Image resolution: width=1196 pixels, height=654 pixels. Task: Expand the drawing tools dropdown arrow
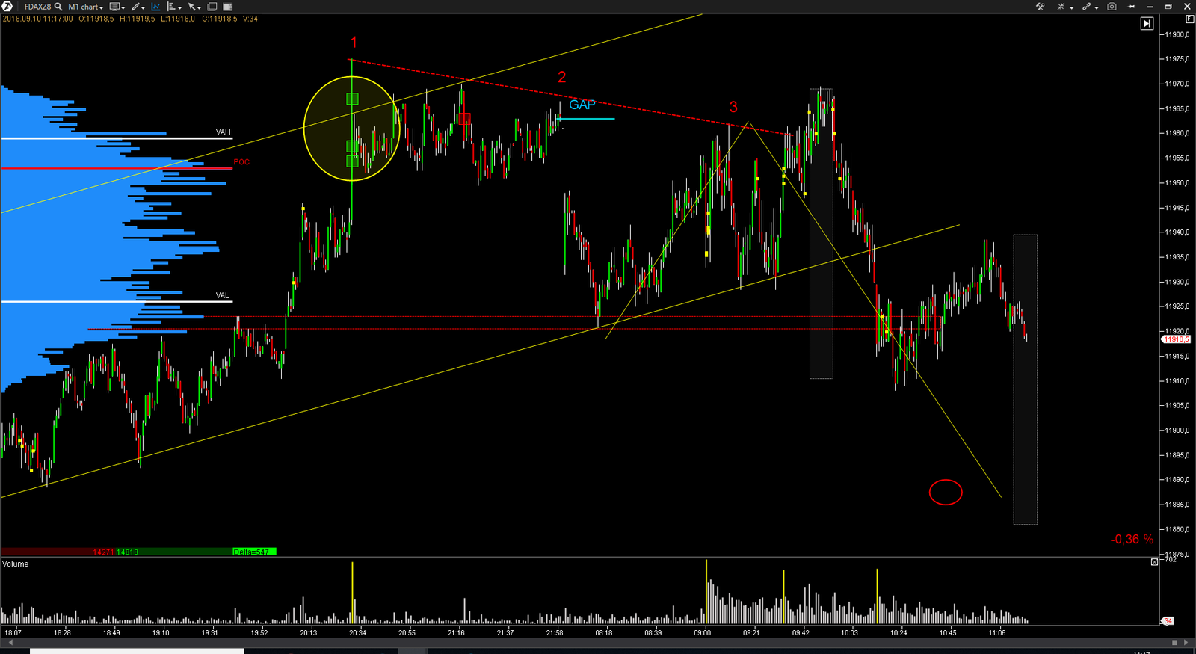tap(143, 8)
